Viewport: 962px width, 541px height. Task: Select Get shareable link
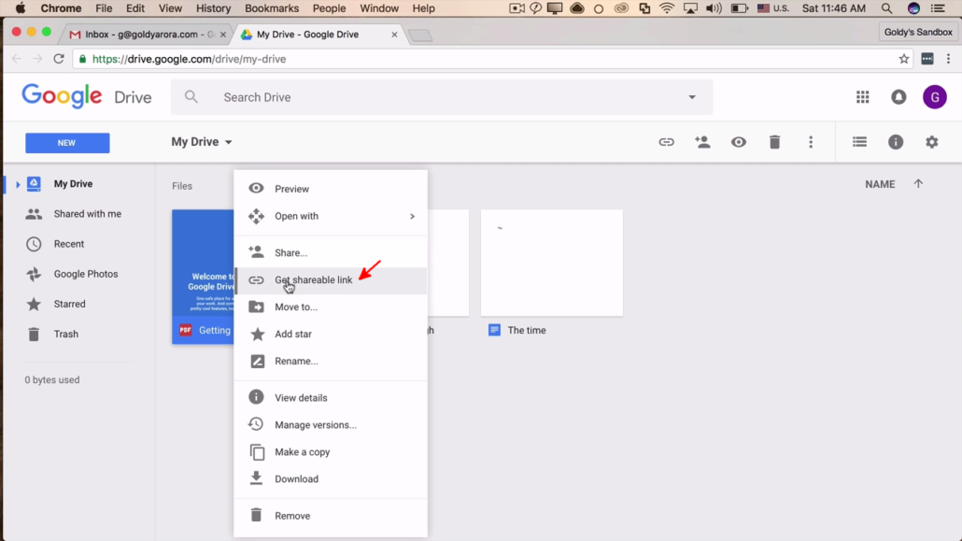(331, 280)
